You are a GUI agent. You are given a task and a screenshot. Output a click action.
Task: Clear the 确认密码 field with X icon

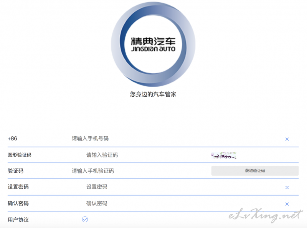click(287, 204)
